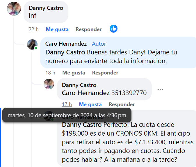Toggle Me gusta on Caro's Buenas tardes reply

[x=74, y=73]
